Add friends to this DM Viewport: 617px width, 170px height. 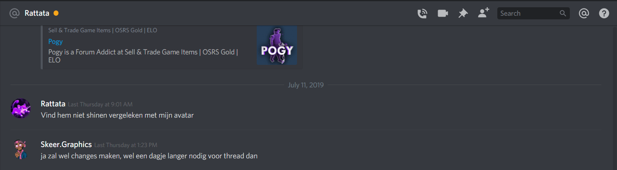pyautogui.click(x=483, y=13)
